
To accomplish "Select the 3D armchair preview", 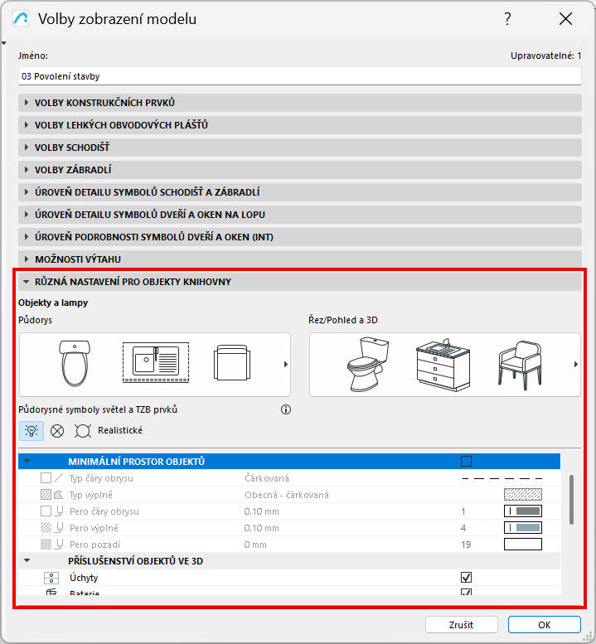I will tap(520, 365).
